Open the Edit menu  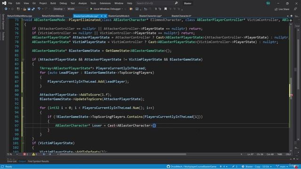pyautogui.click(x=18, y=3)
